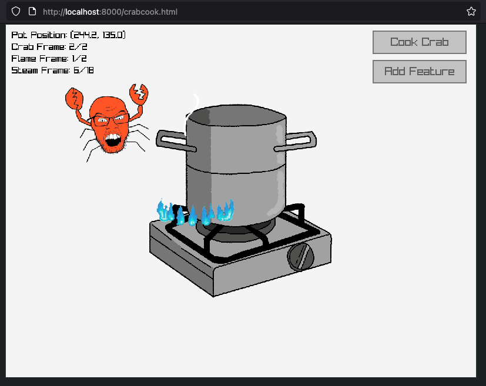Show site information via the page icon
This screenshot has width=486, height=386.
[x=32, y=12]
